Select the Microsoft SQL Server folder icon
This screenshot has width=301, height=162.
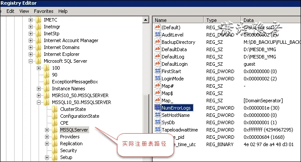click(39, 61)
